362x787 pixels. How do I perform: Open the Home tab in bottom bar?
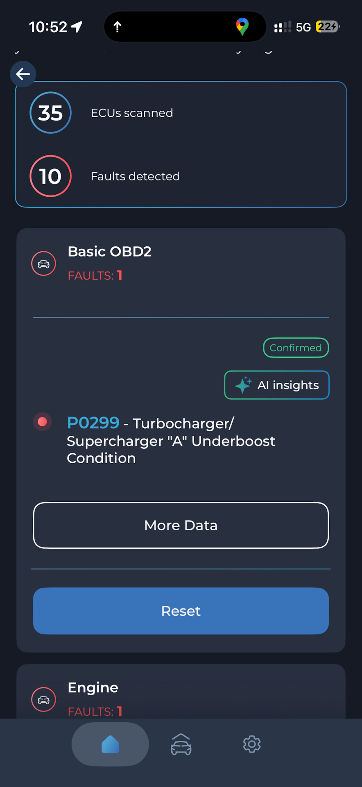110,744
